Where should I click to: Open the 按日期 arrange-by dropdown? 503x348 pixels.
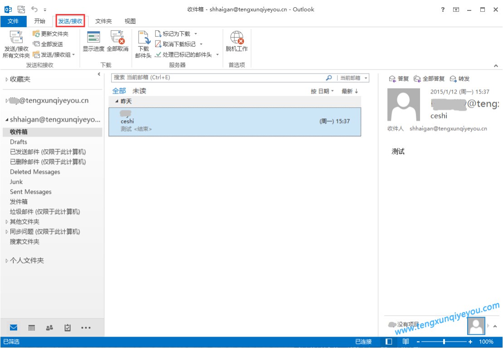[x=322, y=92]
